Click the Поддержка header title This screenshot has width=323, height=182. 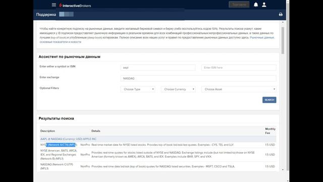point(46,15)
